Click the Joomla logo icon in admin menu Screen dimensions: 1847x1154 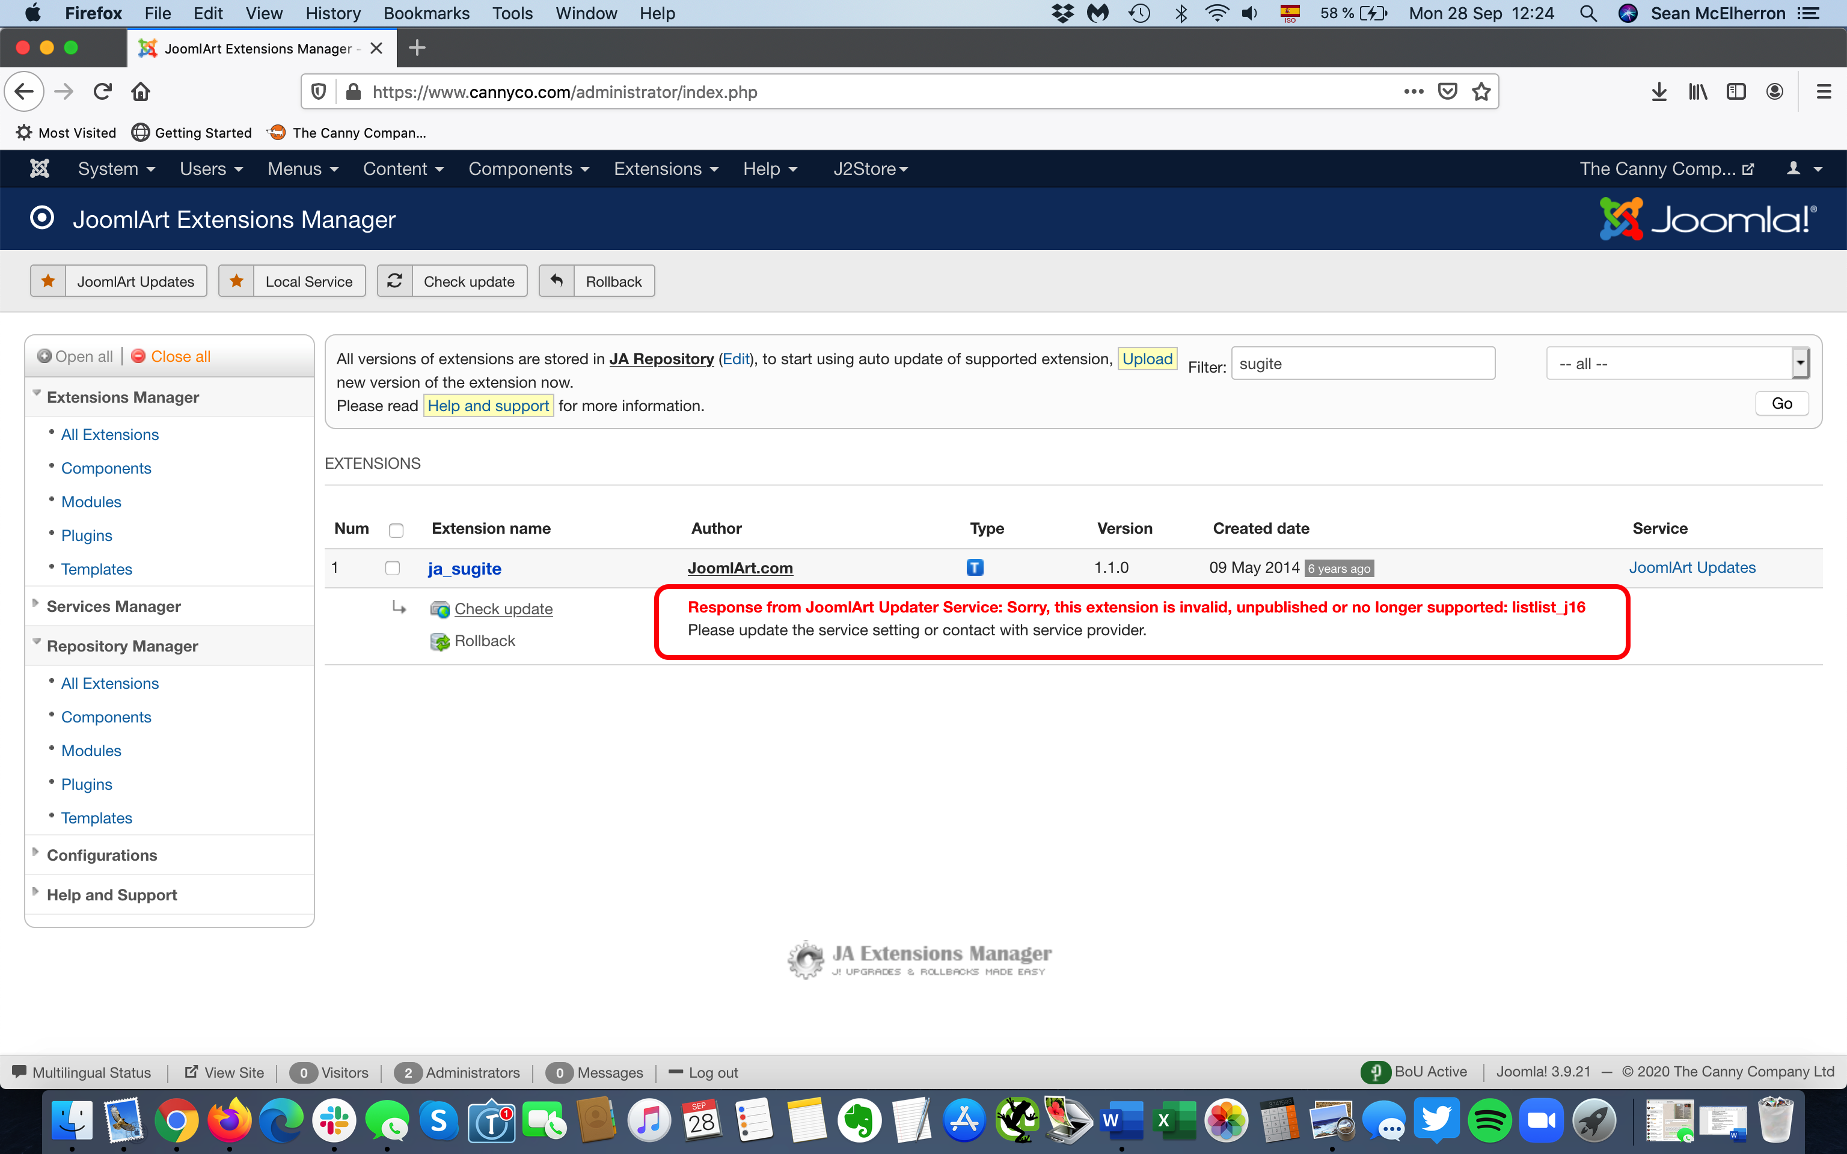coord(40,169)
